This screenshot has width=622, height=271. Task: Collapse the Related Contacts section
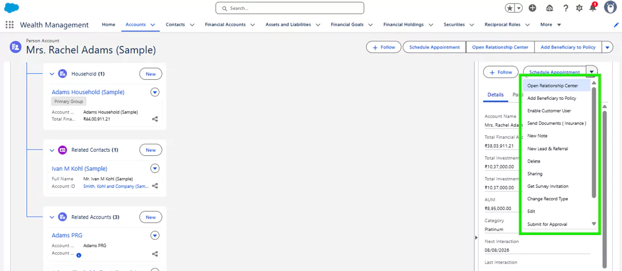52,151
